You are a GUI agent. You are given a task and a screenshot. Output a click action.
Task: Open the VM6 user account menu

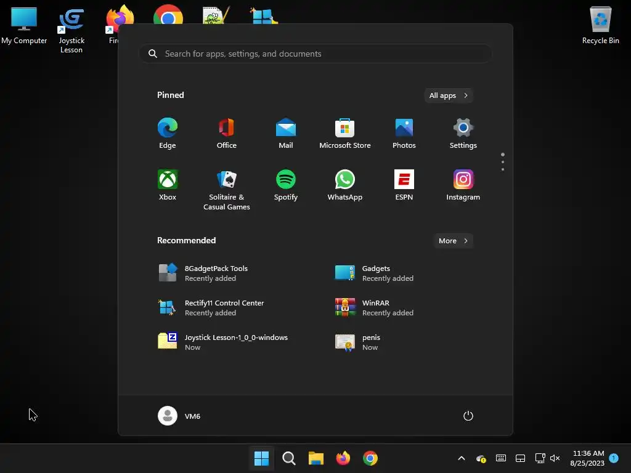click(179, 416)
